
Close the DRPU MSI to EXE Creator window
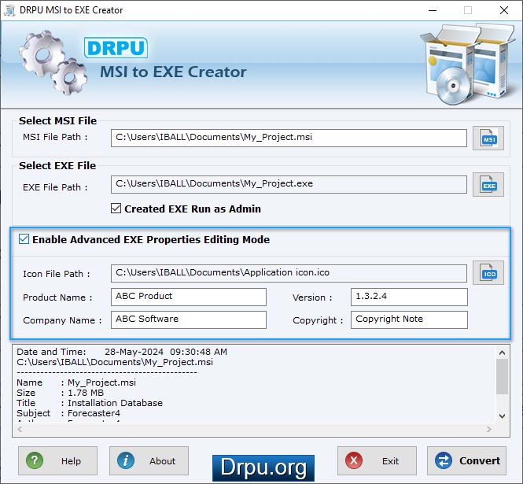(x=504, y=10)
